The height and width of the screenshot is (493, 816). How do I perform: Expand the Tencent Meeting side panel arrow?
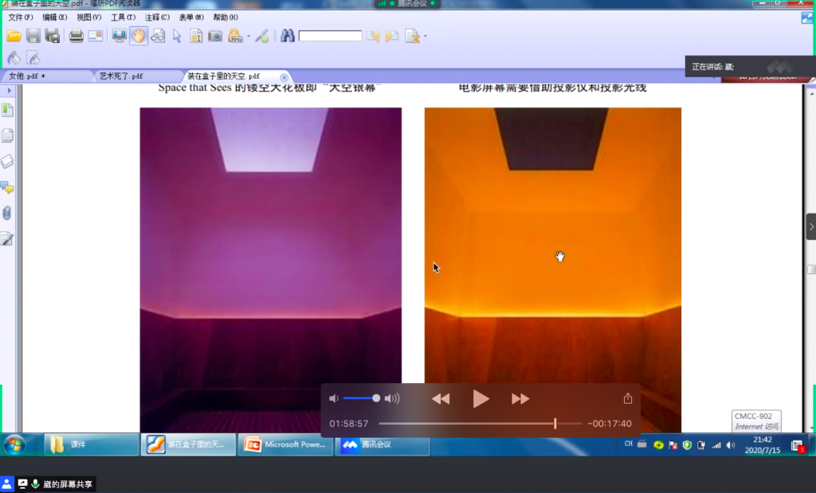pyautogui.click(x=810, y=226)
